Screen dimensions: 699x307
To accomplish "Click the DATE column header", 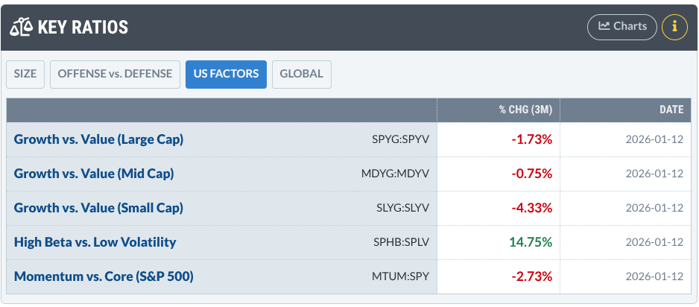I will (x=671, y=110).
